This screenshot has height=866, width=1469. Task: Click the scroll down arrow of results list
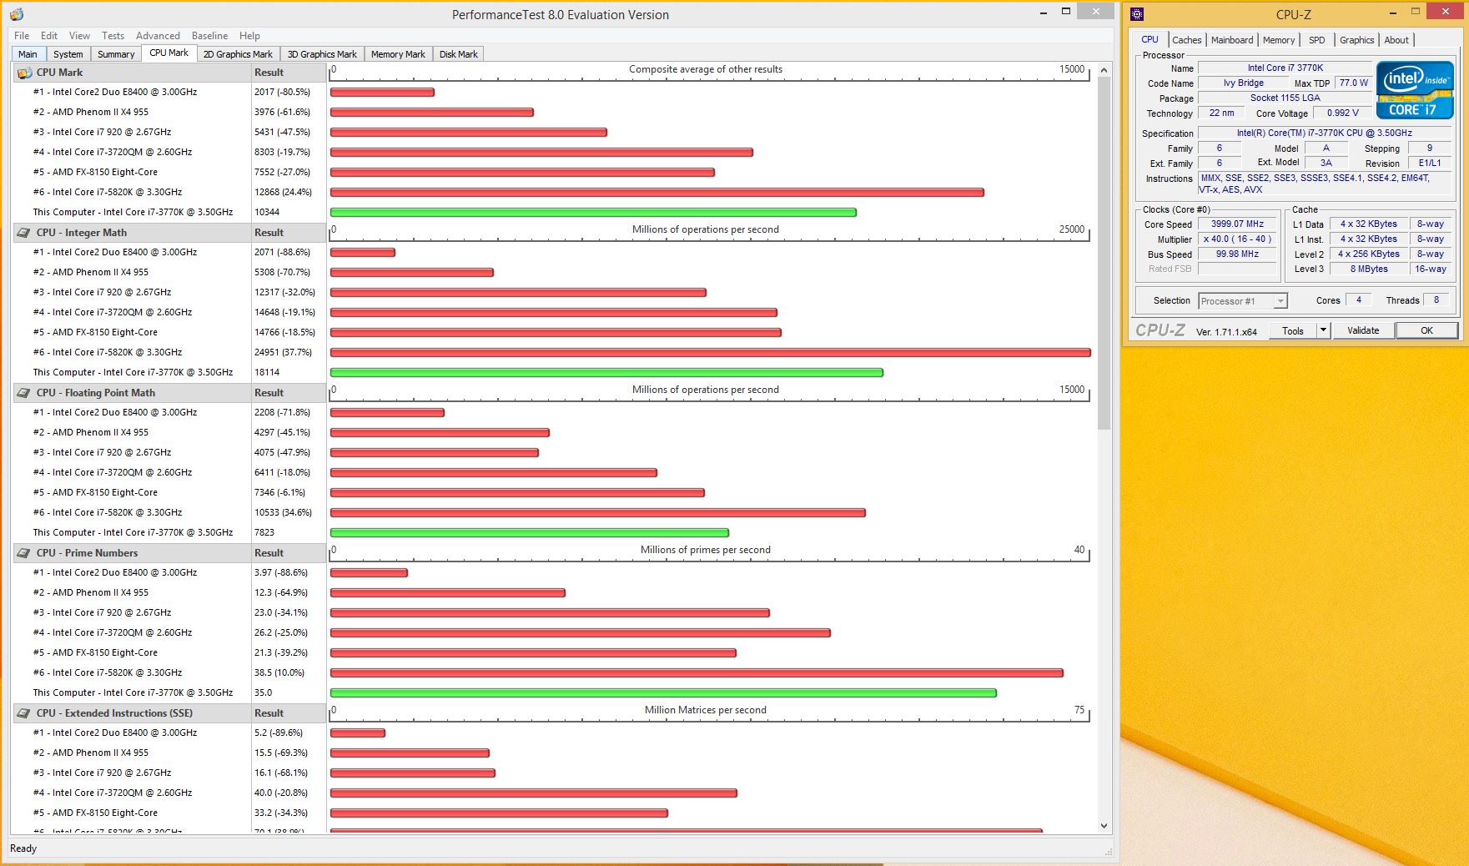pyautogui.click(x=1104, y=826)
